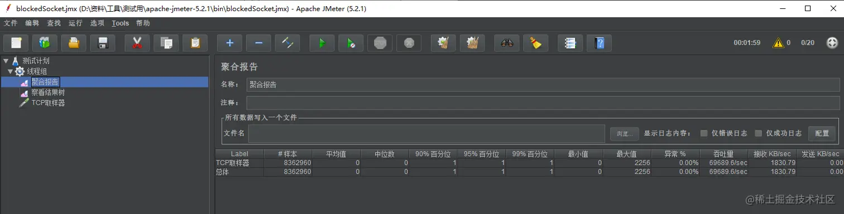Click the 最大值 column header

[x=627, y=154]
